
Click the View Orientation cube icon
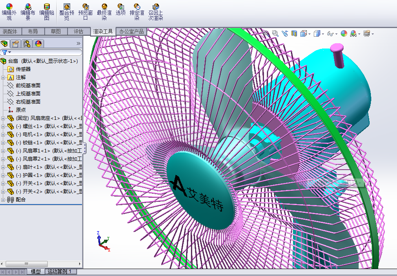click(x=303, y=33)
